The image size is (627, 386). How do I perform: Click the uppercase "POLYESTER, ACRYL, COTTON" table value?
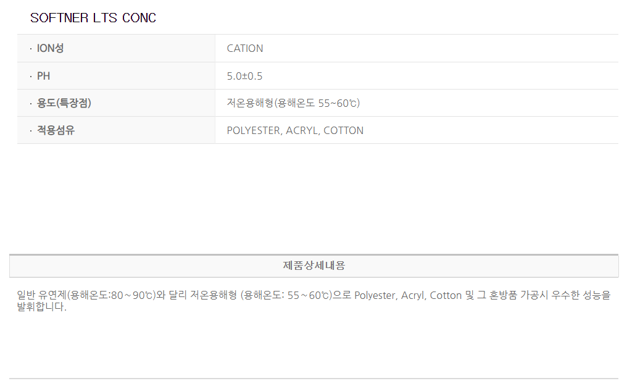click(x=295, y=130)
